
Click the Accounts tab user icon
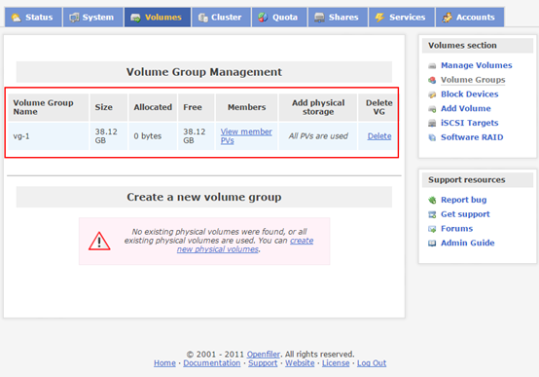pyautogui.click(x=447, y=18)
